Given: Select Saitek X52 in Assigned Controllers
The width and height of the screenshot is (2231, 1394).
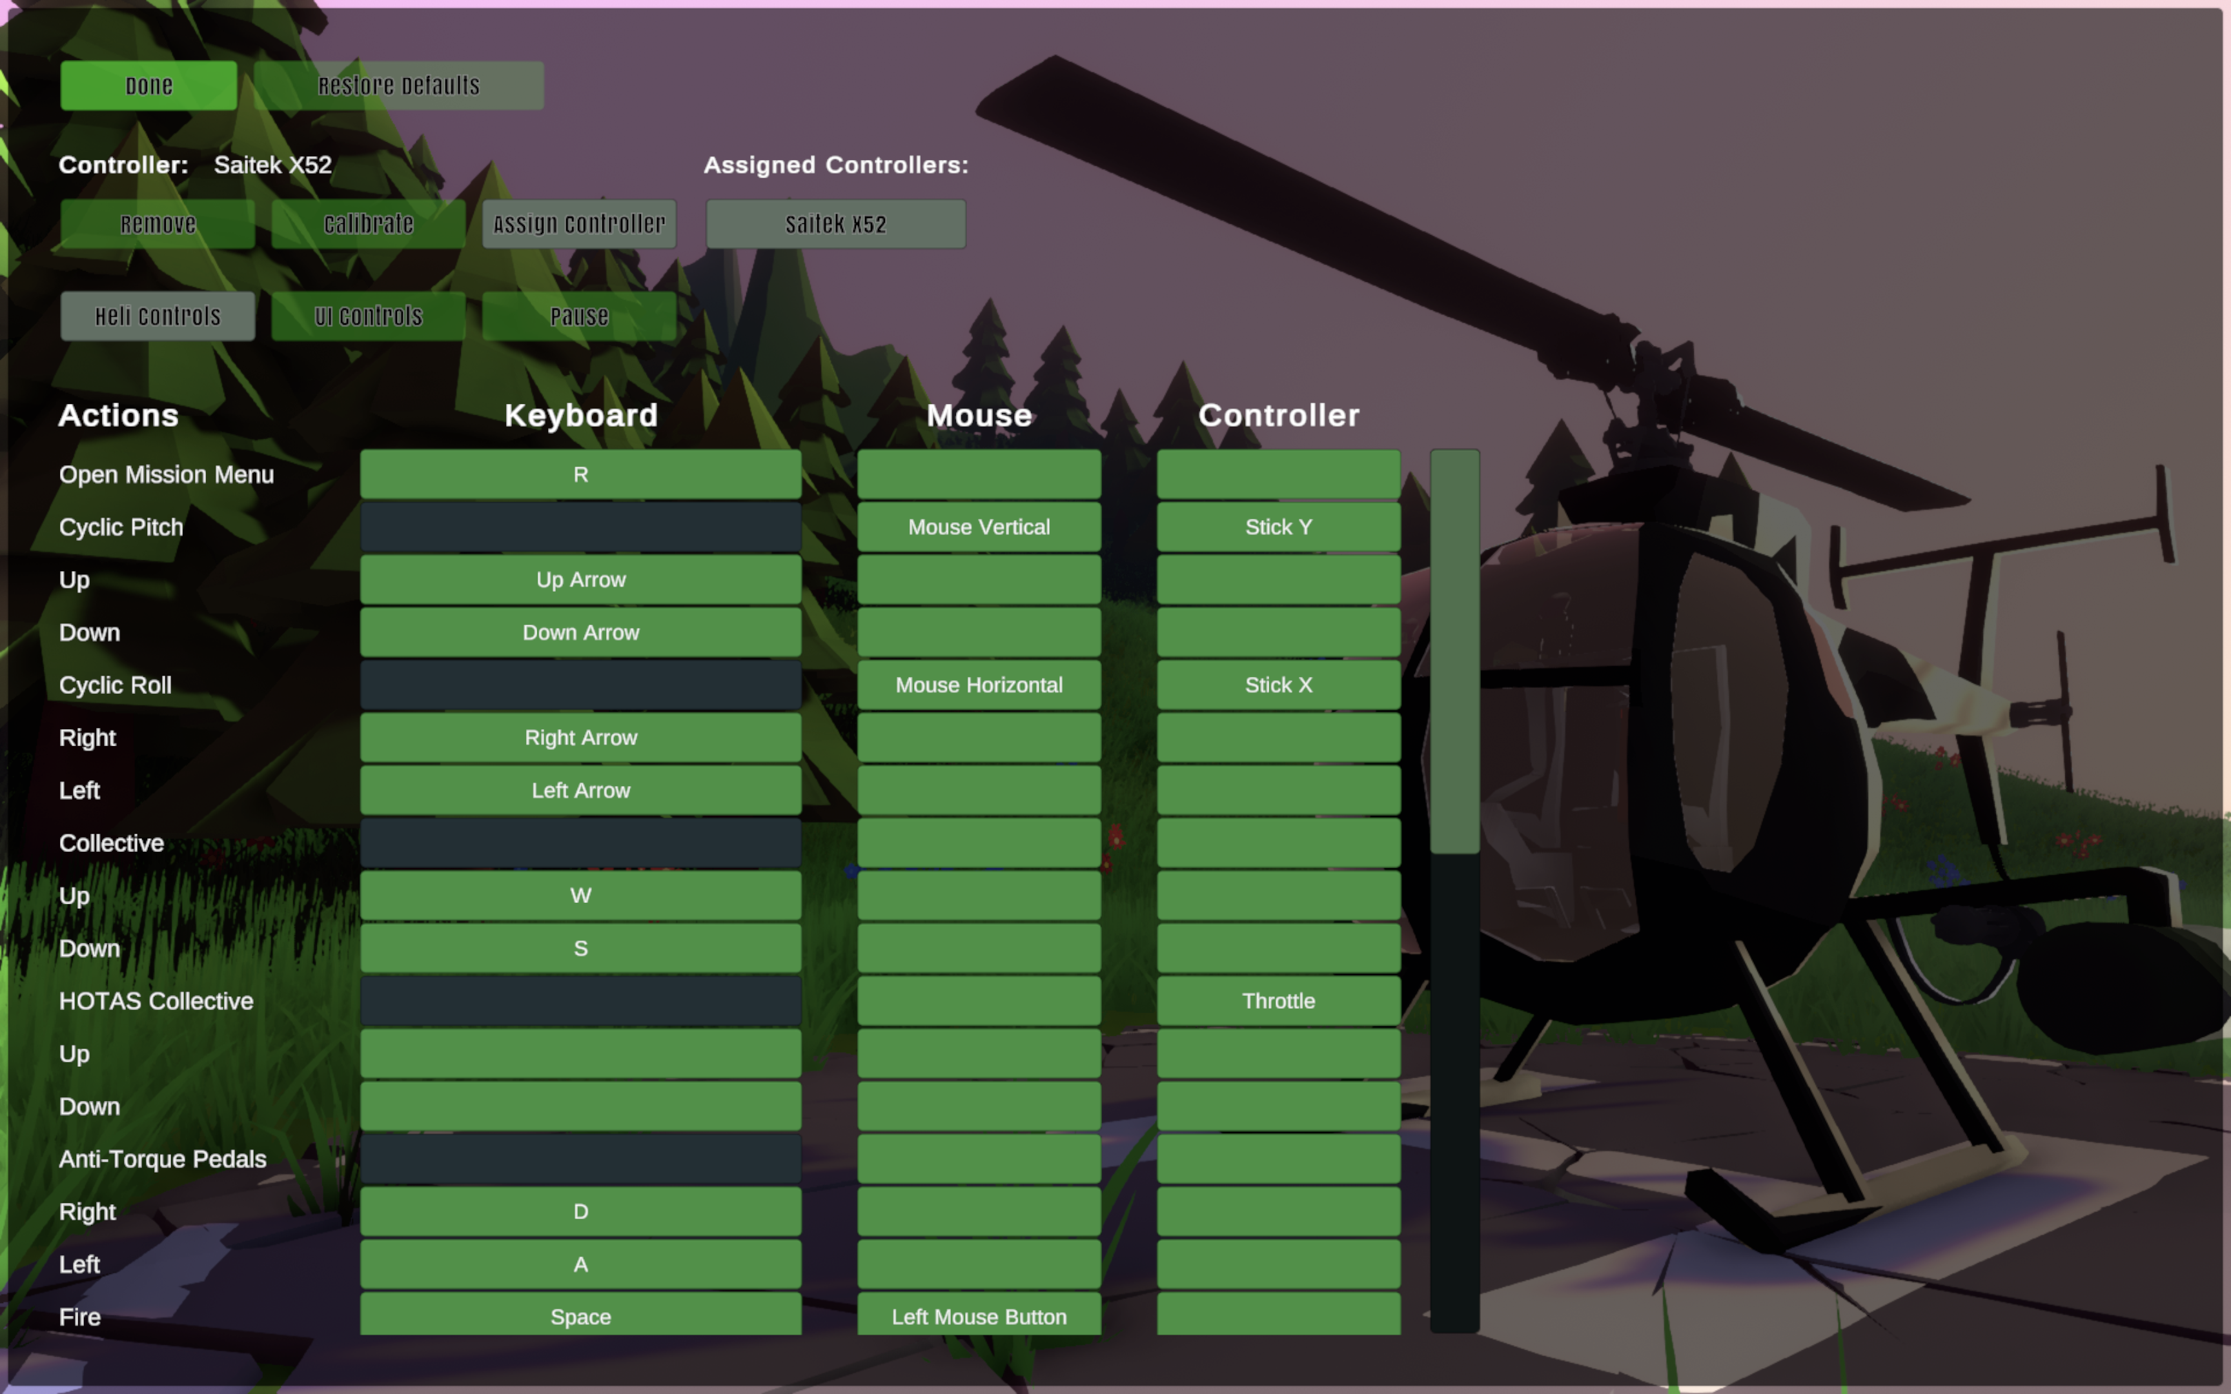Looking at the screenshot, I should coord(835,224).
